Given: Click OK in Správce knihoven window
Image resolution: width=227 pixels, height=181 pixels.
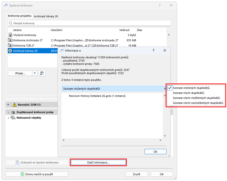Looking at the screenshot, I should (162, 174).
